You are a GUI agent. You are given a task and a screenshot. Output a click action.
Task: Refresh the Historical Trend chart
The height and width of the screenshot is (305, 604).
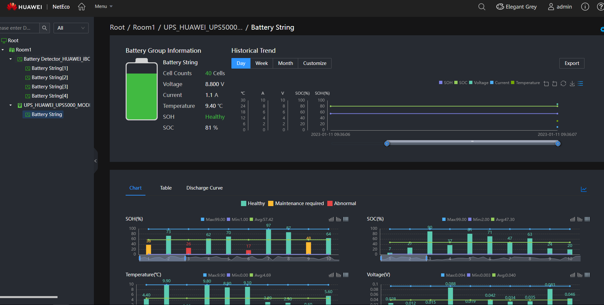tap(563, 83)
